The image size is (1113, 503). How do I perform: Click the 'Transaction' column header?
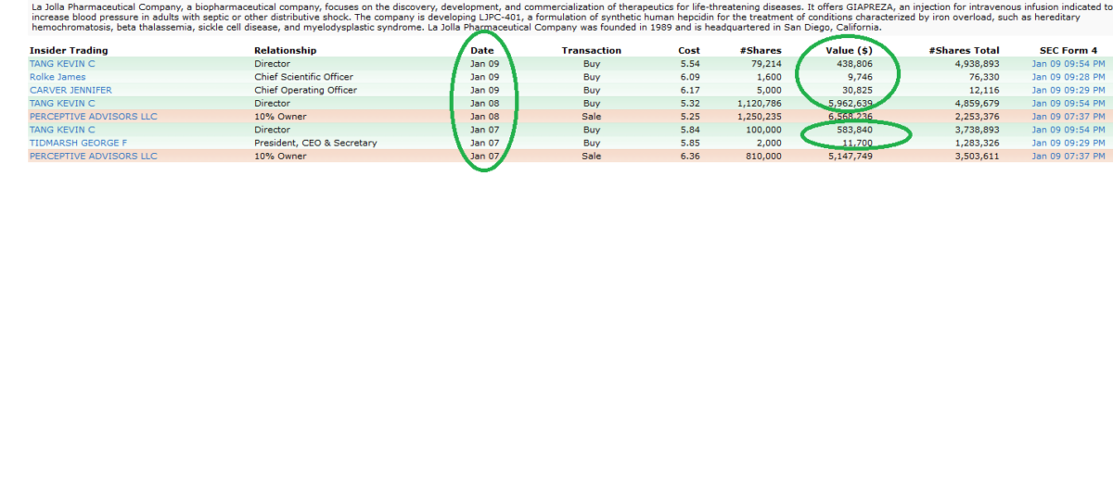[592, 50]
